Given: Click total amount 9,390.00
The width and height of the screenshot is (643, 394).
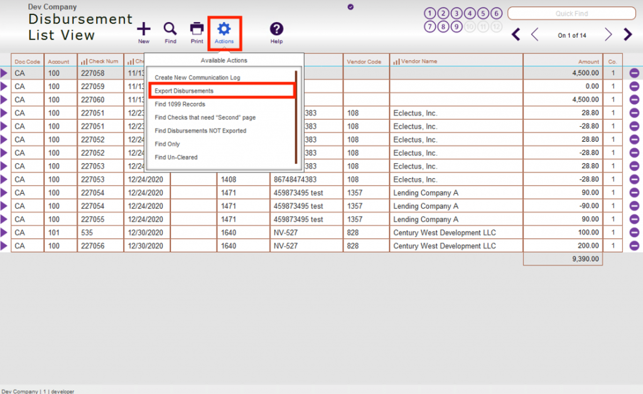Looking at the screenshot, I should click(x=585, y=259).
